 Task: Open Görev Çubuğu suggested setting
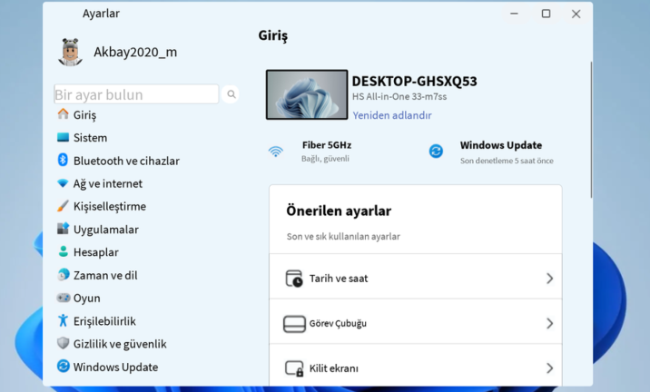(x=416, y=323)
